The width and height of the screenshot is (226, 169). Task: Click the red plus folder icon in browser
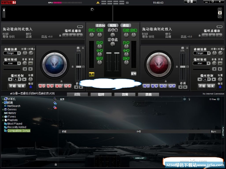[x=55, y=107]
